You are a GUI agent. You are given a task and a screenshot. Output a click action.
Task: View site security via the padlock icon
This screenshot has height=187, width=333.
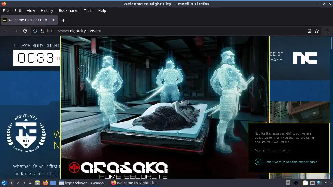[42, 31]
